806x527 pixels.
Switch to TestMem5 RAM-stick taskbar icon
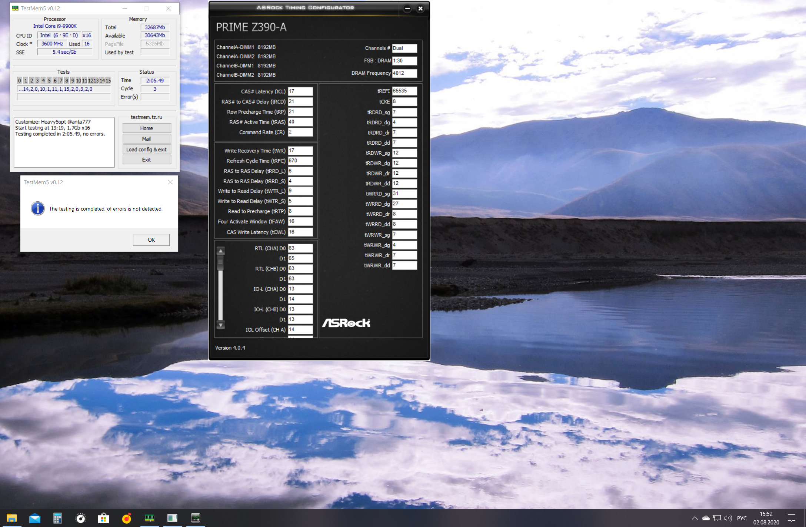pos(149,518)
